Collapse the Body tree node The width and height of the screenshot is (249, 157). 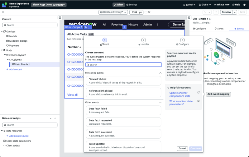[2, 50]
